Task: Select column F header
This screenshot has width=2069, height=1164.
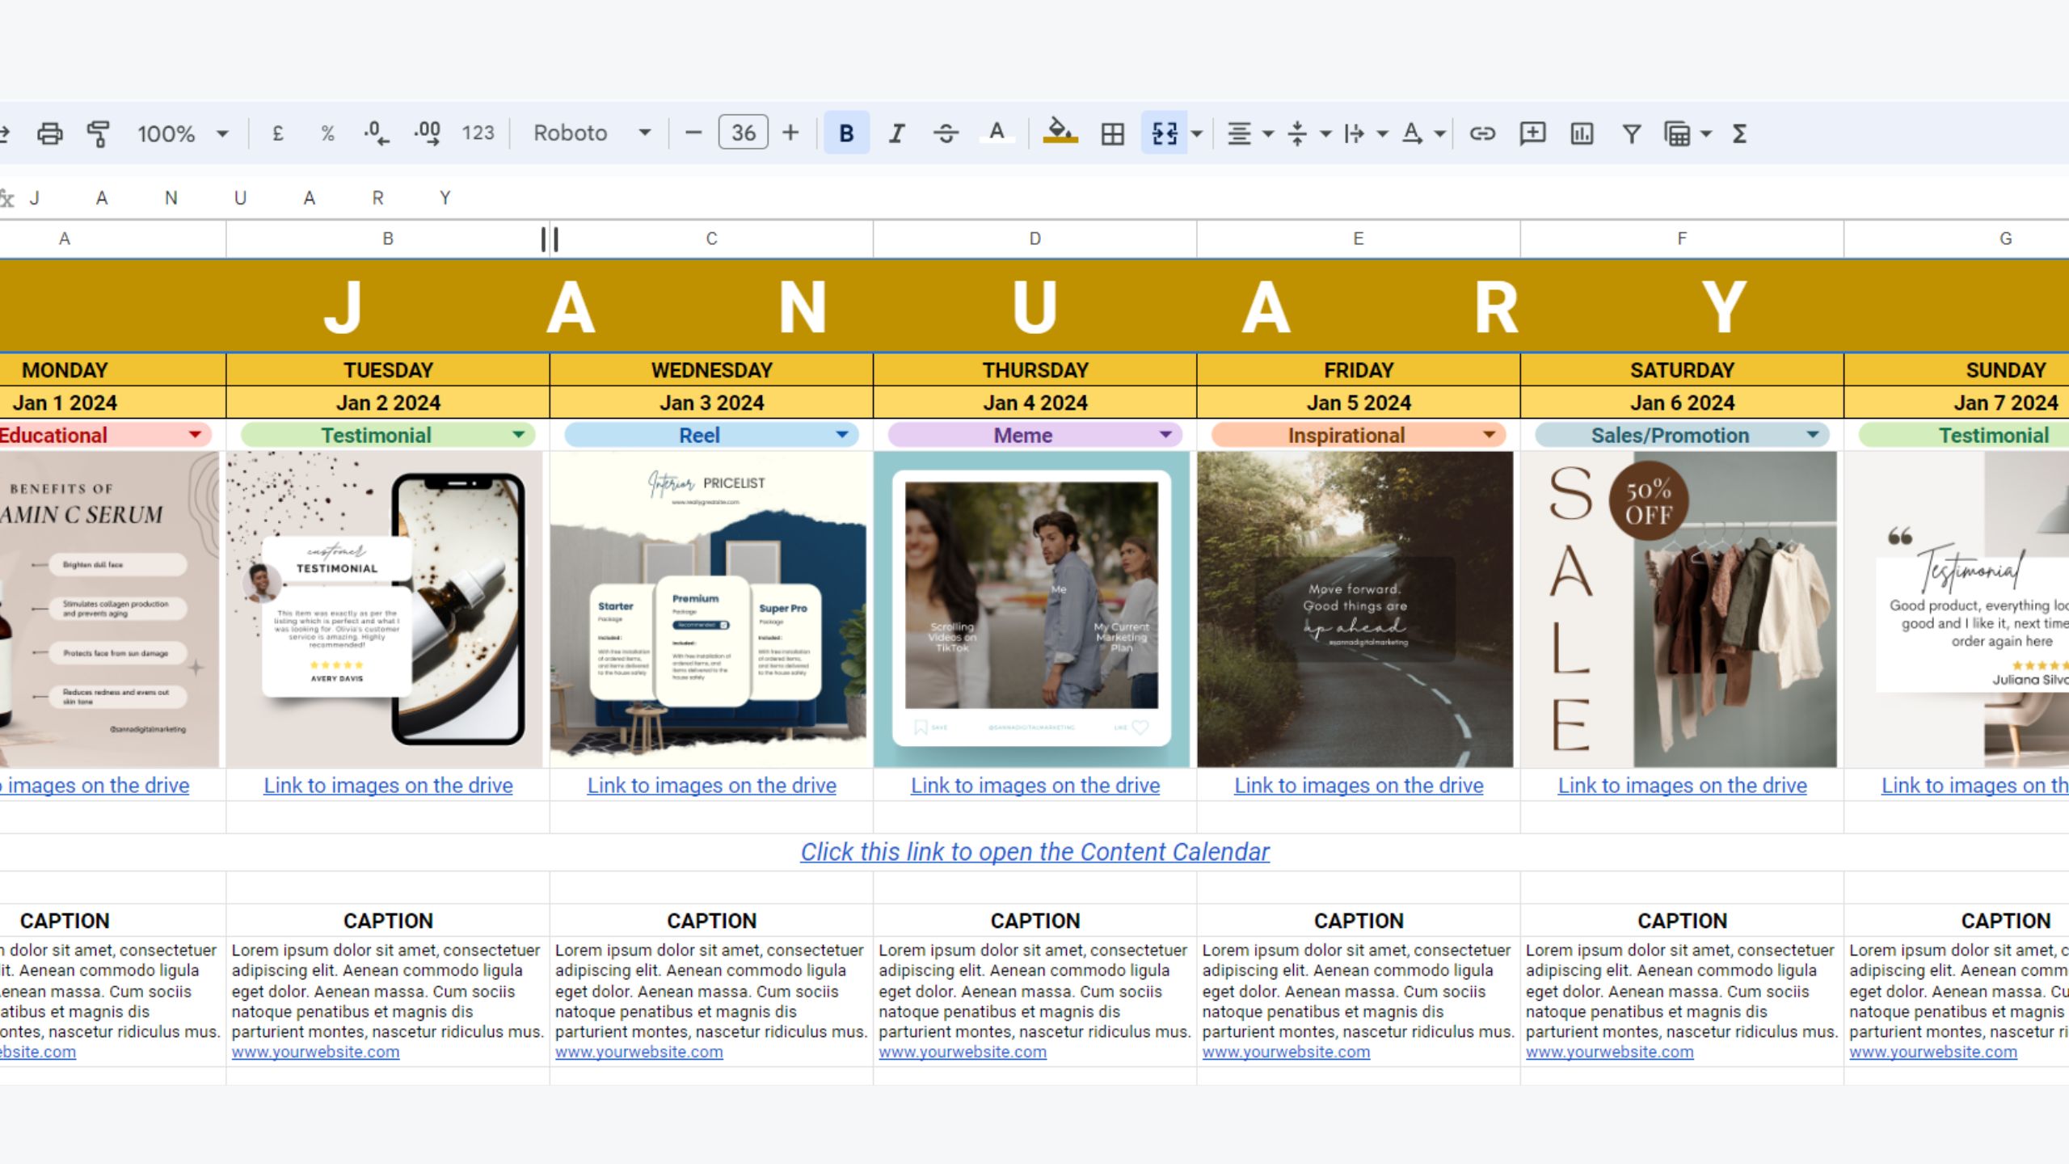Action: 1682,238
